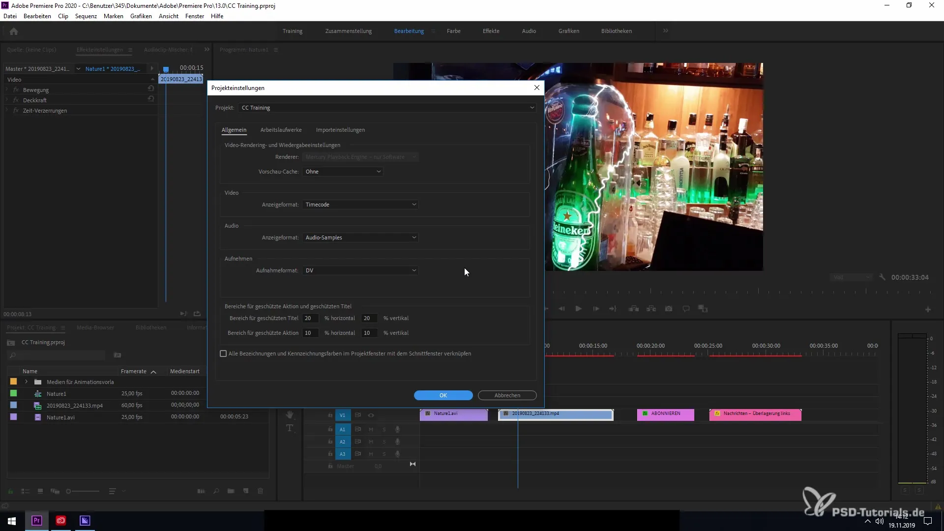Expand the Bewegung effect properties

7,90
